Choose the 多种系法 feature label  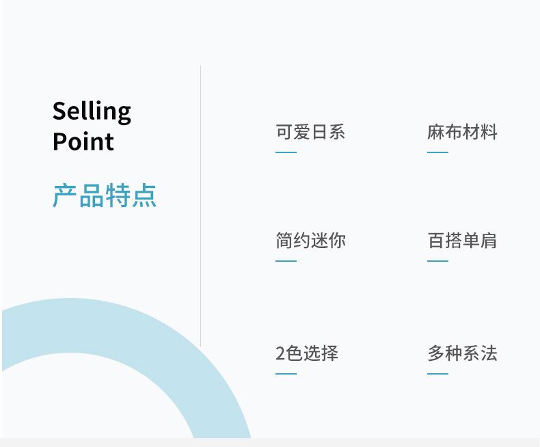462,353
